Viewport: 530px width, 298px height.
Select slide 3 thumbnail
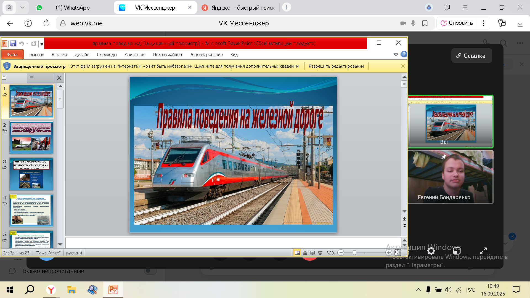click(31, 174)
